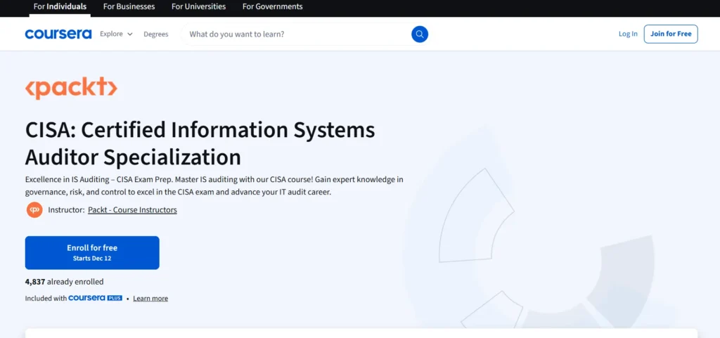
Task: Click the orange Packt logo above the title
Action: point(71,88)
